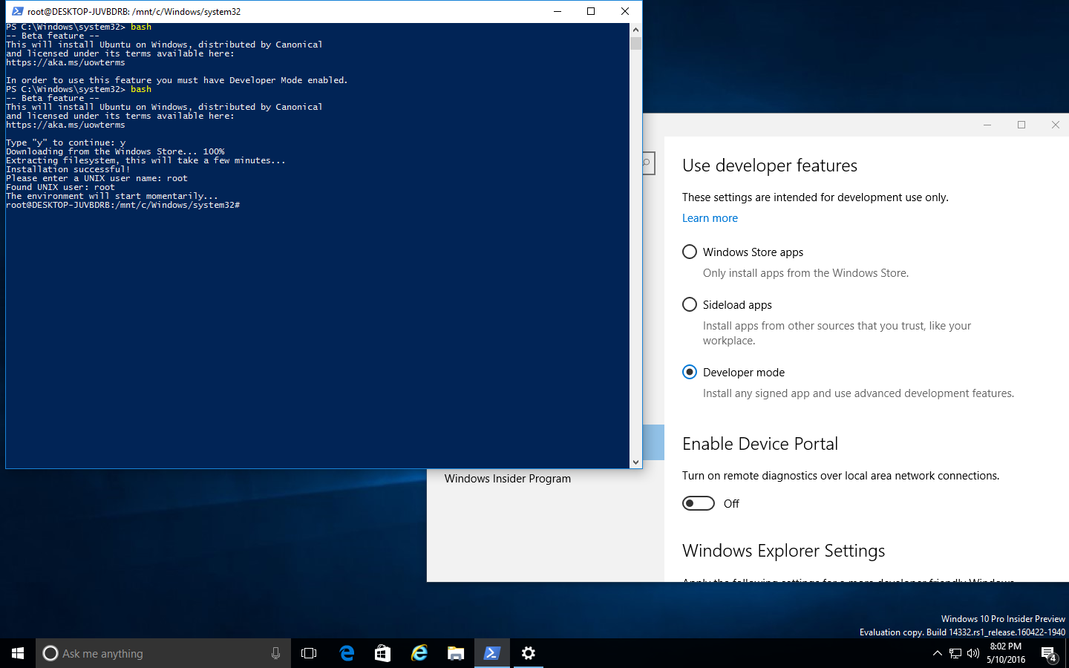
Task: Expand hidden icons with the system tray chevron
Action: [938, 653]
